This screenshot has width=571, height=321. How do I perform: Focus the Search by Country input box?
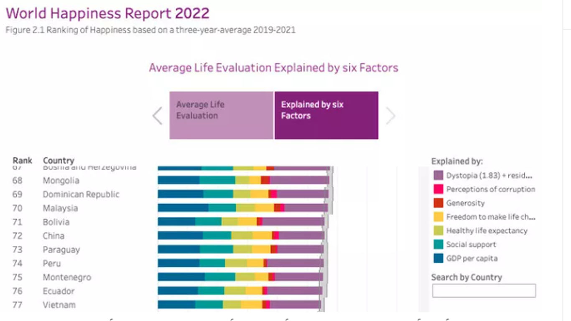484,291
